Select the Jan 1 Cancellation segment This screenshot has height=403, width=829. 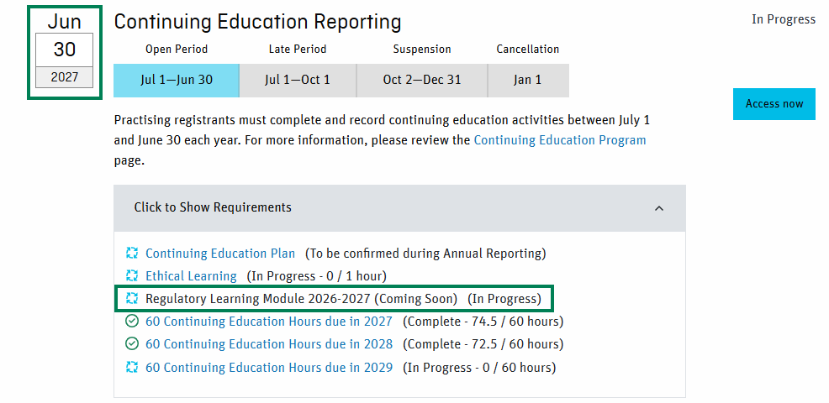[528, 81]
